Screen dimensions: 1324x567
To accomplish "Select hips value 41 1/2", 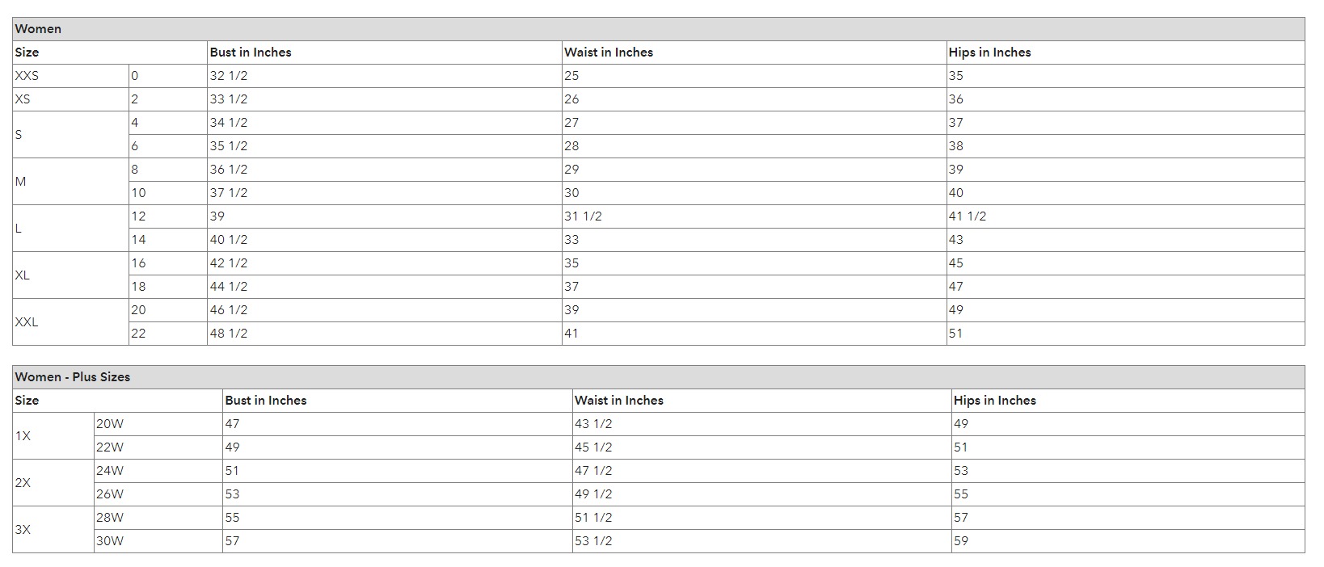I will click(x=968, y=216).
